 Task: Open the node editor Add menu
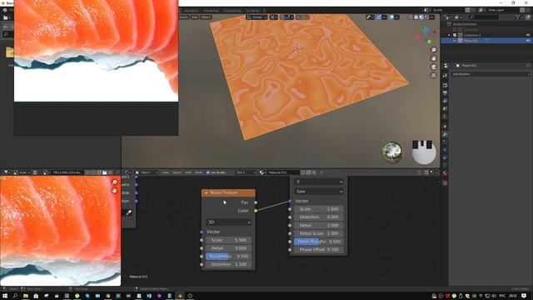pos(188,172)
